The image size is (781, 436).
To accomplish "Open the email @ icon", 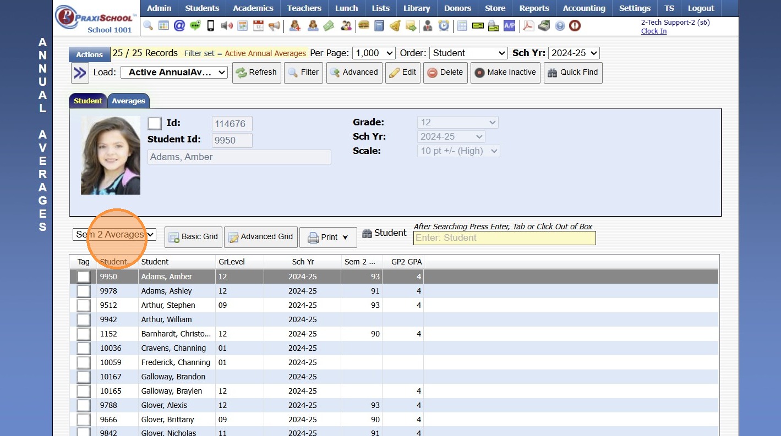I will 179,25.
